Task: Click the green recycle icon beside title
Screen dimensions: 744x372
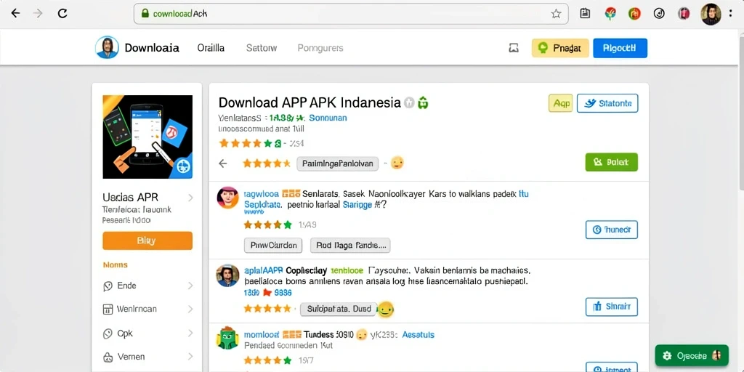Action: click(x=423, y=102)
